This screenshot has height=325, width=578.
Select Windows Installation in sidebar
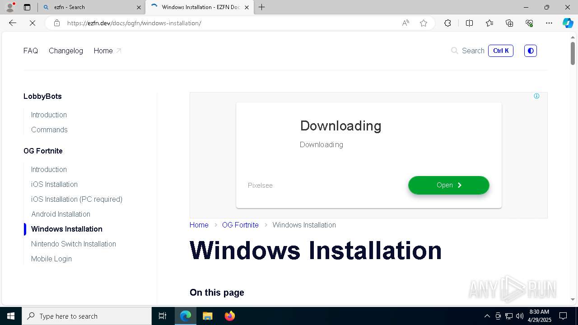tap(67, 229)
